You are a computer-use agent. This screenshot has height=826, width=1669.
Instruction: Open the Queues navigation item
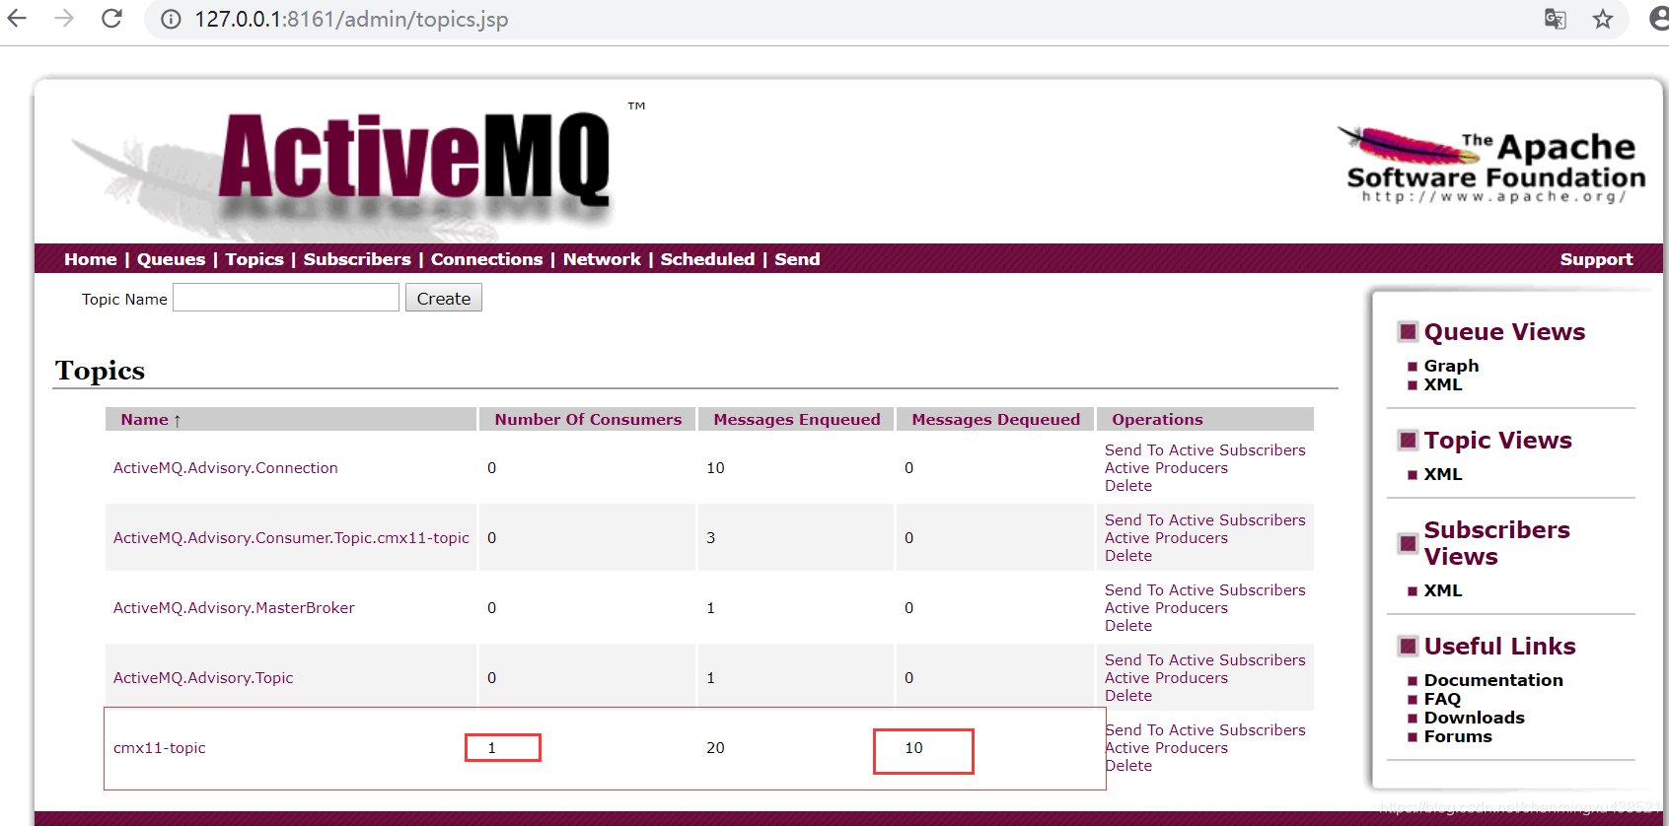172,259
